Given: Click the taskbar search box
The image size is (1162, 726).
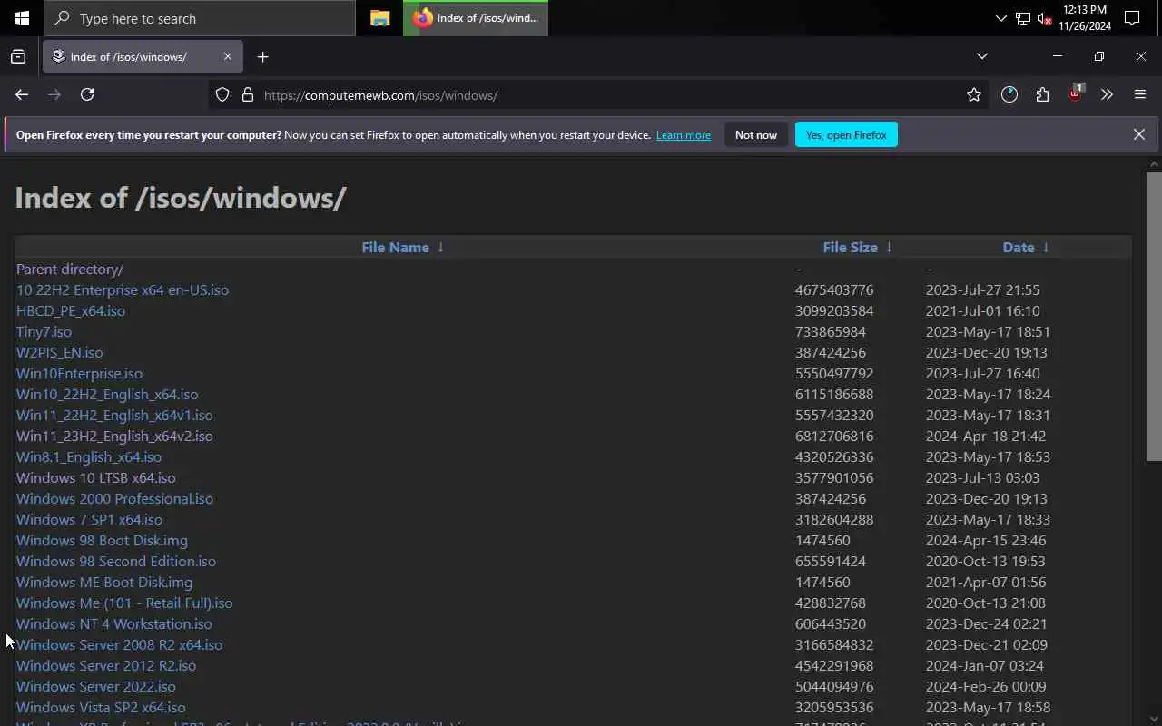Looking at the screenshot, I should click(x=200, y=18).
